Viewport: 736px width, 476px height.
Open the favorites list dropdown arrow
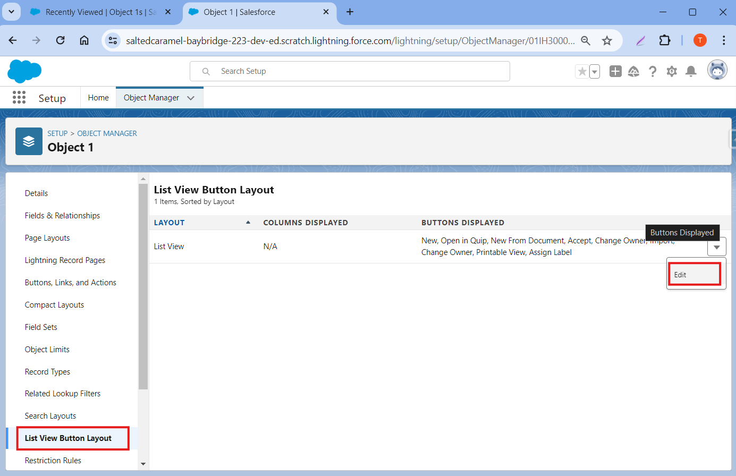pyautogui.click(x=595, y=71)
